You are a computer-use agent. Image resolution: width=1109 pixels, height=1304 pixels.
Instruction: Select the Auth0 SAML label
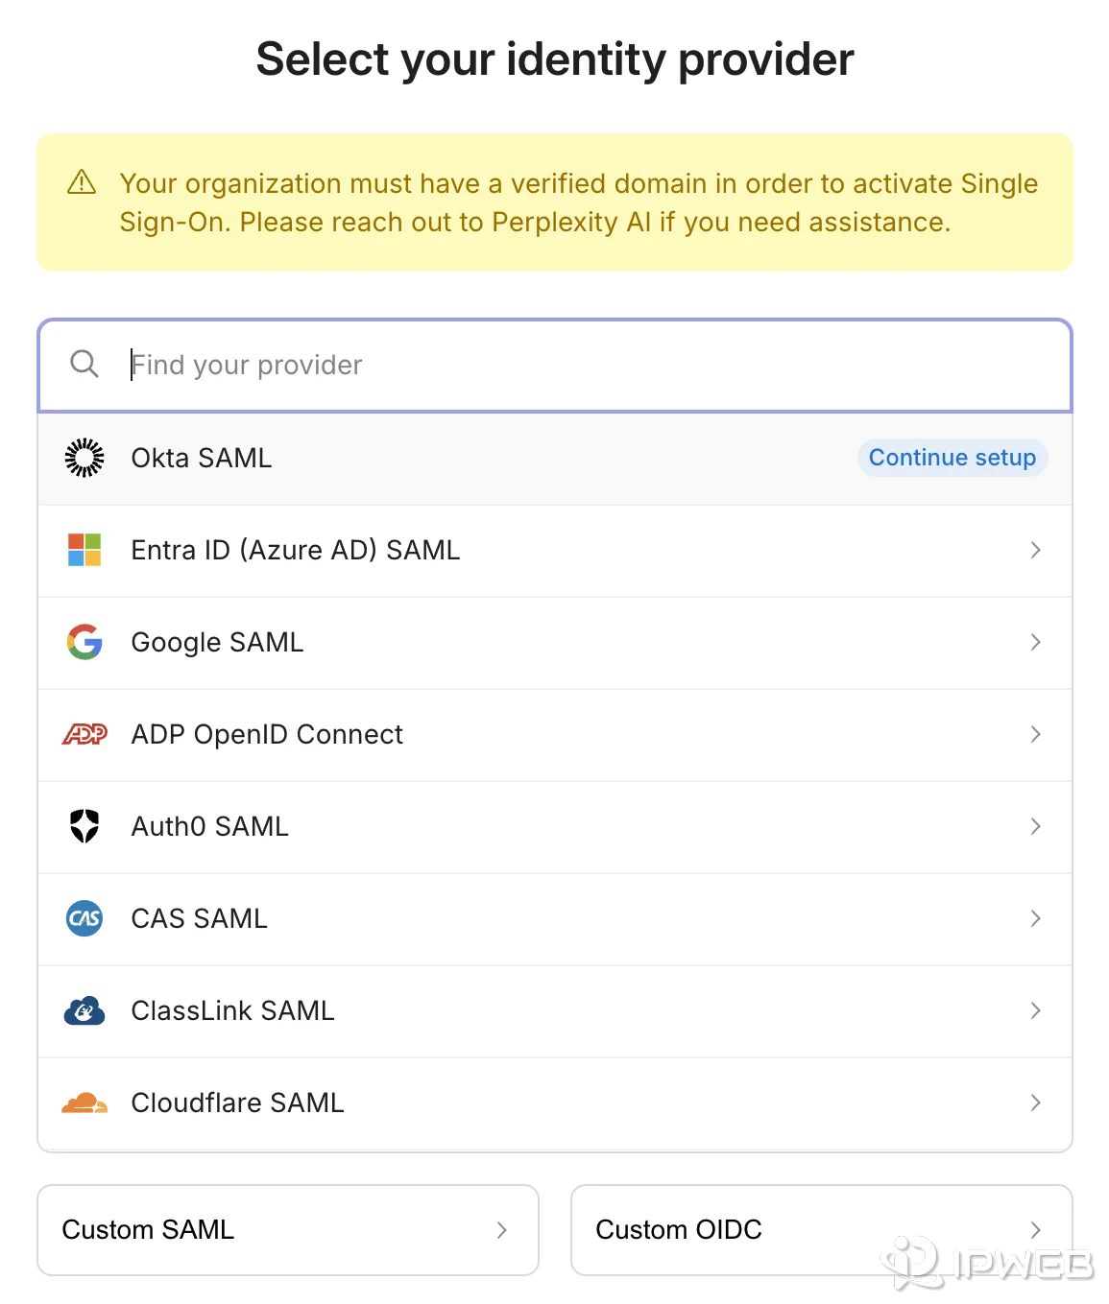(x=210, y=826)
